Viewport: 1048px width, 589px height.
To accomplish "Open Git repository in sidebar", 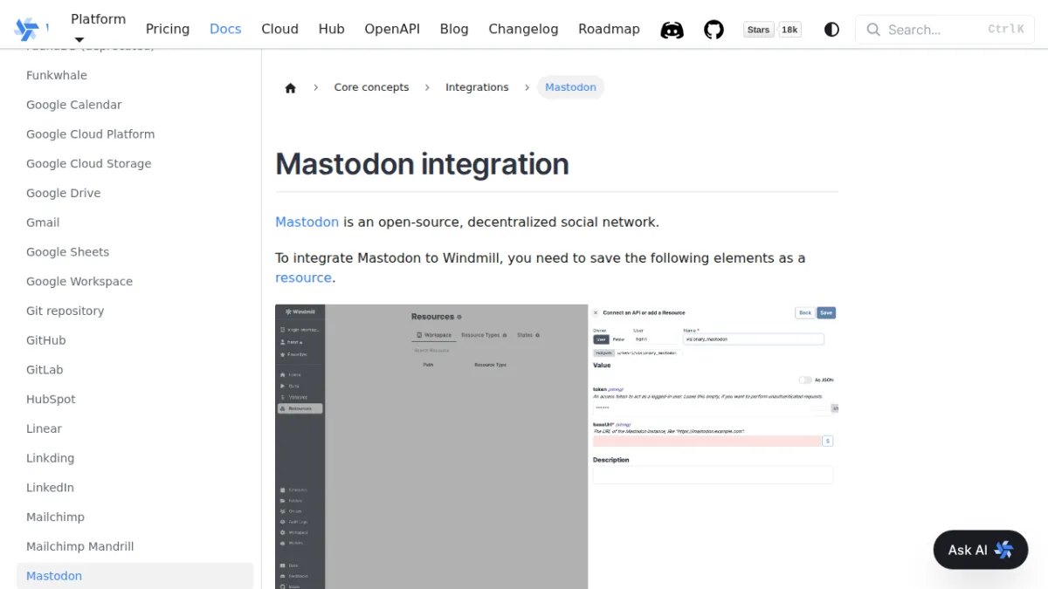I will click(x=65, y=311).
